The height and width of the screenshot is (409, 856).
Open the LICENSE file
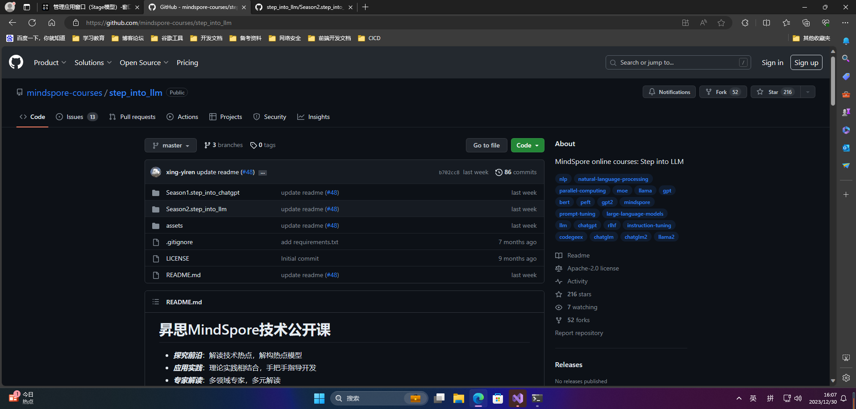point(178,258)
